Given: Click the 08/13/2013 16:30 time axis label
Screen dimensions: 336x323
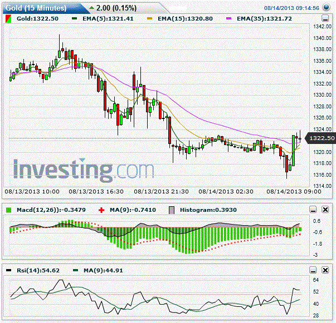Looking at the screenshot, I should click(x=96, y=191).
